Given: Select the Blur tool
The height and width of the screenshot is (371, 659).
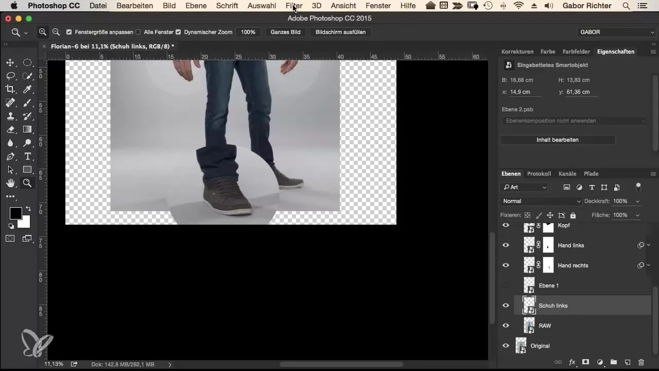Looking at the screenshot, I should 10,143.
